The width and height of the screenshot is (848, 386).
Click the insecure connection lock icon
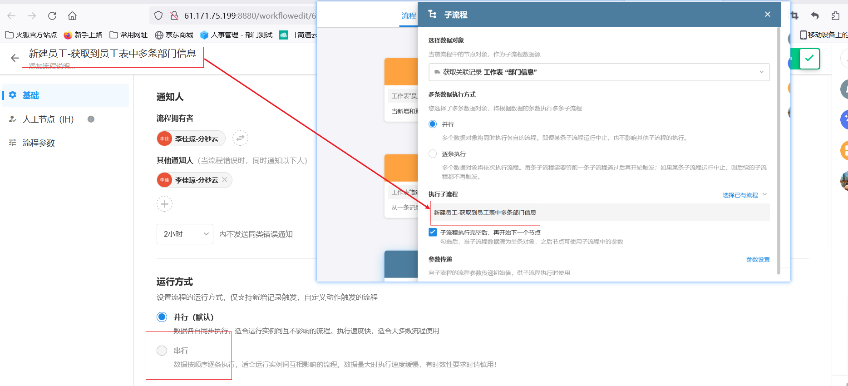pos(174,16)
